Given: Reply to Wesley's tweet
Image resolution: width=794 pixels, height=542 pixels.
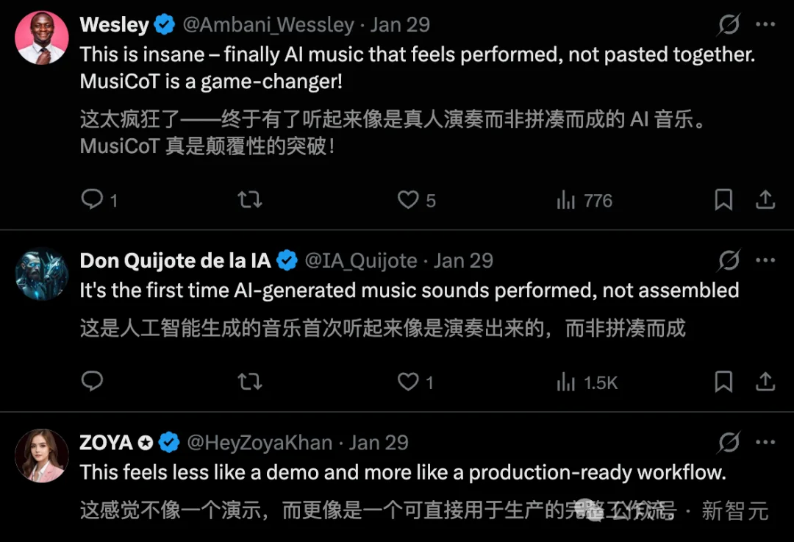Looking at the screenshot, I should [x=92, y=199].
